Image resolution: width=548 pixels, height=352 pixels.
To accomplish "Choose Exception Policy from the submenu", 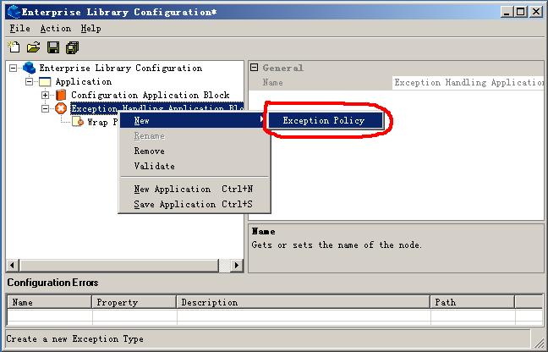I will tap(324, 121).
